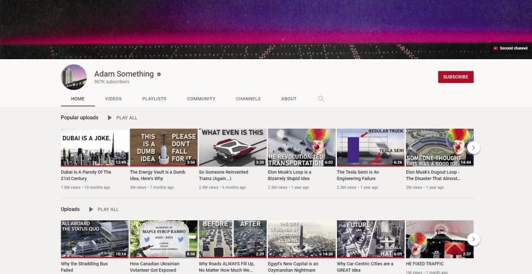Open the Before/After traffic thumbnail
This screenshot has width=532, height=274.
click(232, 239)
